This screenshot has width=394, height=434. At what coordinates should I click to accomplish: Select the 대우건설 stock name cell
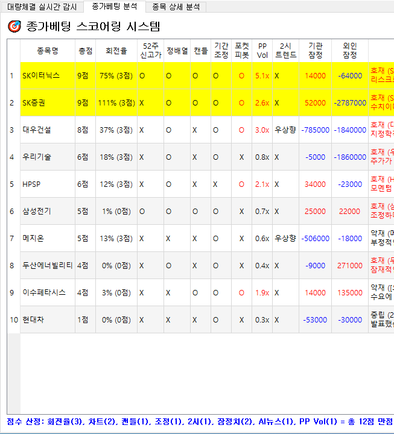tap(48, 130)
